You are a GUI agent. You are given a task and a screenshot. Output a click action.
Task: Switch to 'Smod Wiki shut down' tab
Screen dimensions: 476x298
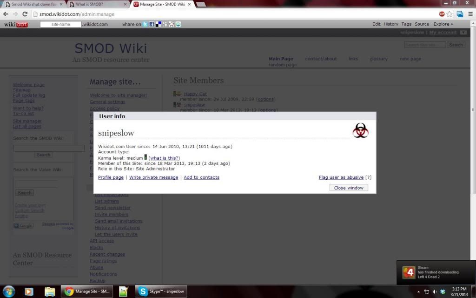pyautogui.click(x=33, y=4)
